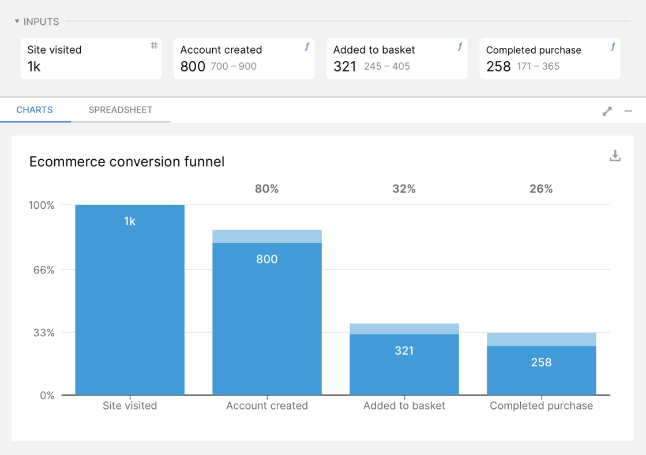Click the hash icon on Site visited
Screen dimensions: 646x455
154,46
